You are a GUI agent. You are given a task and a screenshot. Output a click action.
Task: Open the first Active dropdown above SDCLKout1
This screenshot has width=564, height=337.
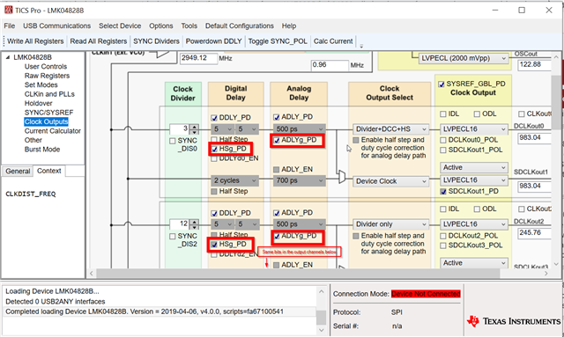pos(474,167)
